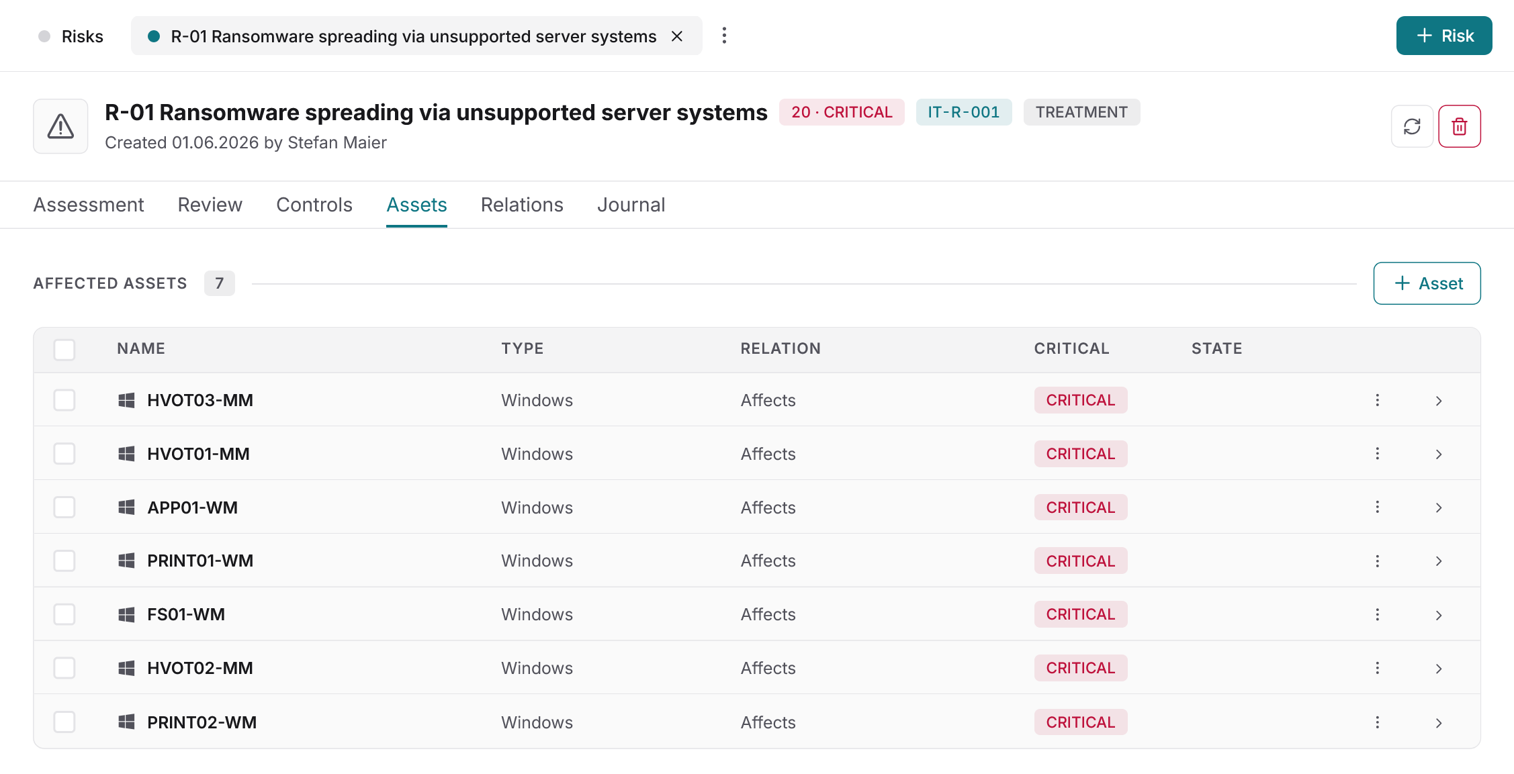Open row options for HVOT03-MM
The height and width of the screenshot is (774, 1514).
pyautogui.click(x=1377, y=400)
